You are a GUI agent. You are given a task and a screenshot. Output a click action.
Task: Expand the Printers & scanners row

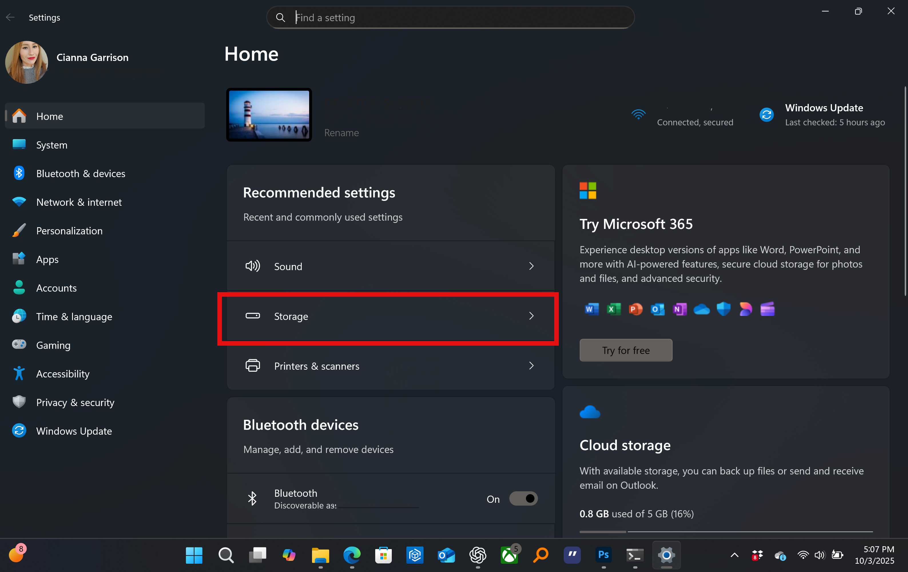pyautogui.click(x=391, y=366)
